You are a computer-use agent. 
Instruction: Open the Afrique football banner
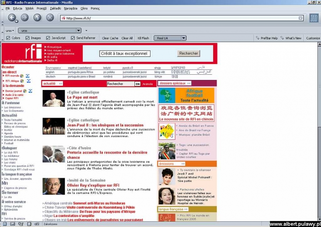coord(186,95)
